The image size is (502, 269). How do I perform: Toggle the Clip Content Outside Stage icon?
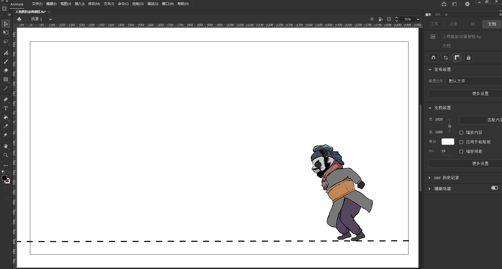coord(389,19)
